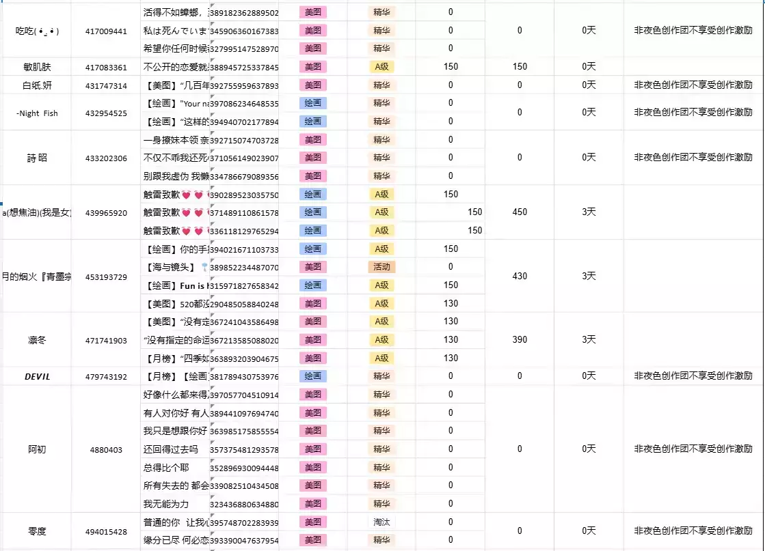Select ID cell 4880403
The image size is (765, 551).
click(106, 449)
